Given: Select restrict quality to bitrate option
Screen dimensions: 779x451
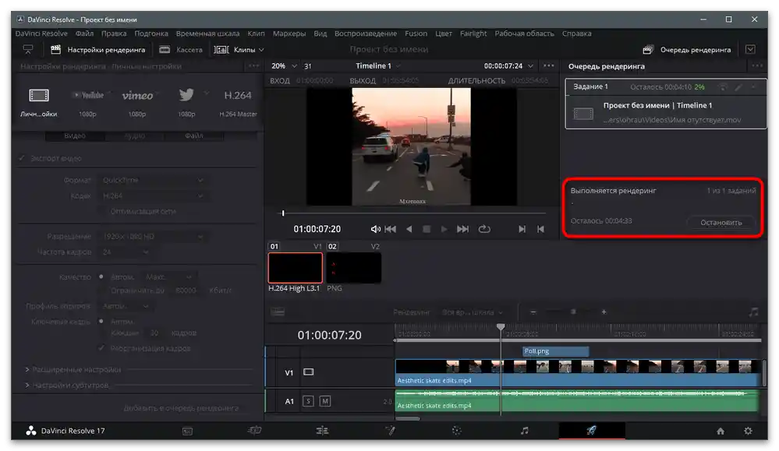Looking at the screenshot, I should click(x=101, y=291).
